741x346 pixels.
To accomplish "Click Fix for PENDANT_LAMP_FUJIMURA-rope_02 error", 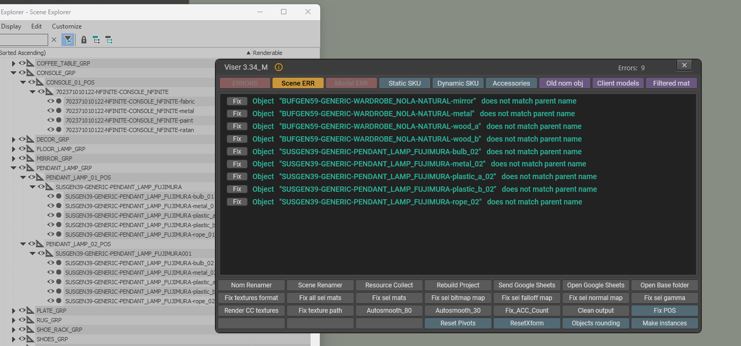I will click(x=237, y=202).
